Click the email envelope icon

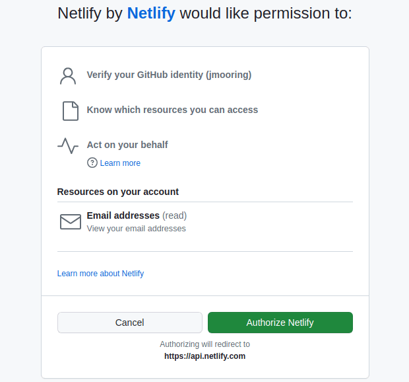pyautogui.click(x=70, y=221)
